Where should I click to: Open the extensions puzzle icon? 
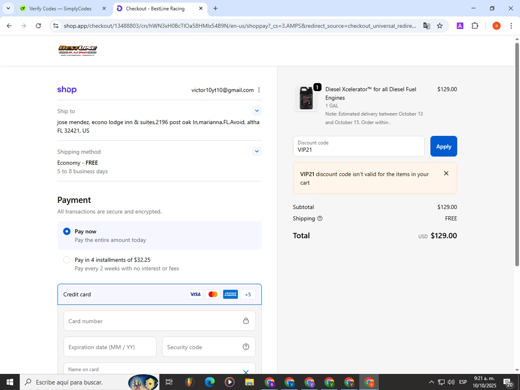[x=475, y=26]
